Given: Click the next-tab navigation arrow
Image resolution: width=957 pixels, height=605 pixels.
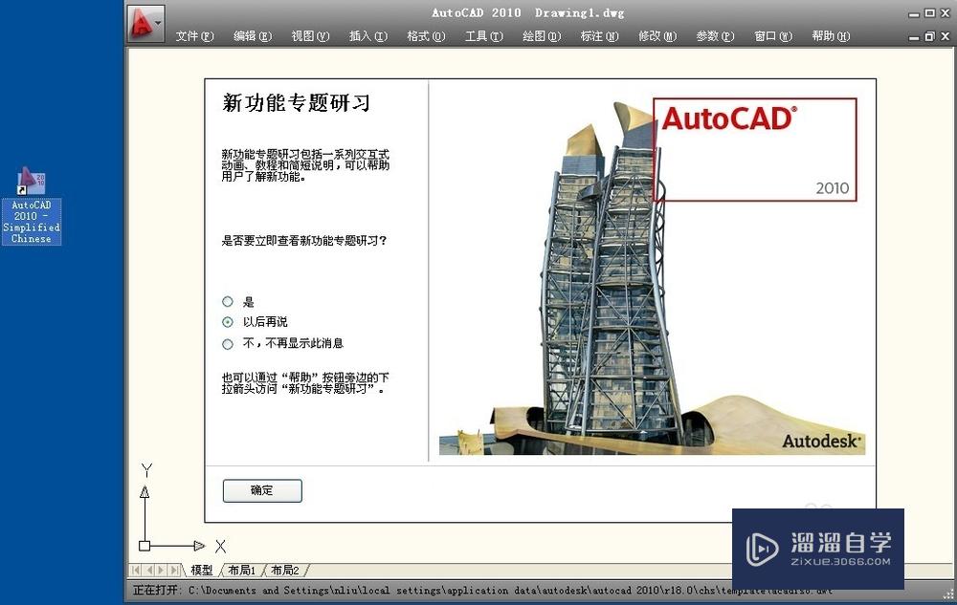Looking at the screenshot, I should click(x=160, y=570).
